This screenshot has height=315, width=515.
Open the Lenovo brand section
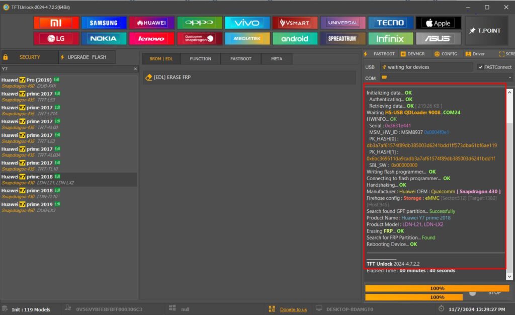tap(151, 38)
